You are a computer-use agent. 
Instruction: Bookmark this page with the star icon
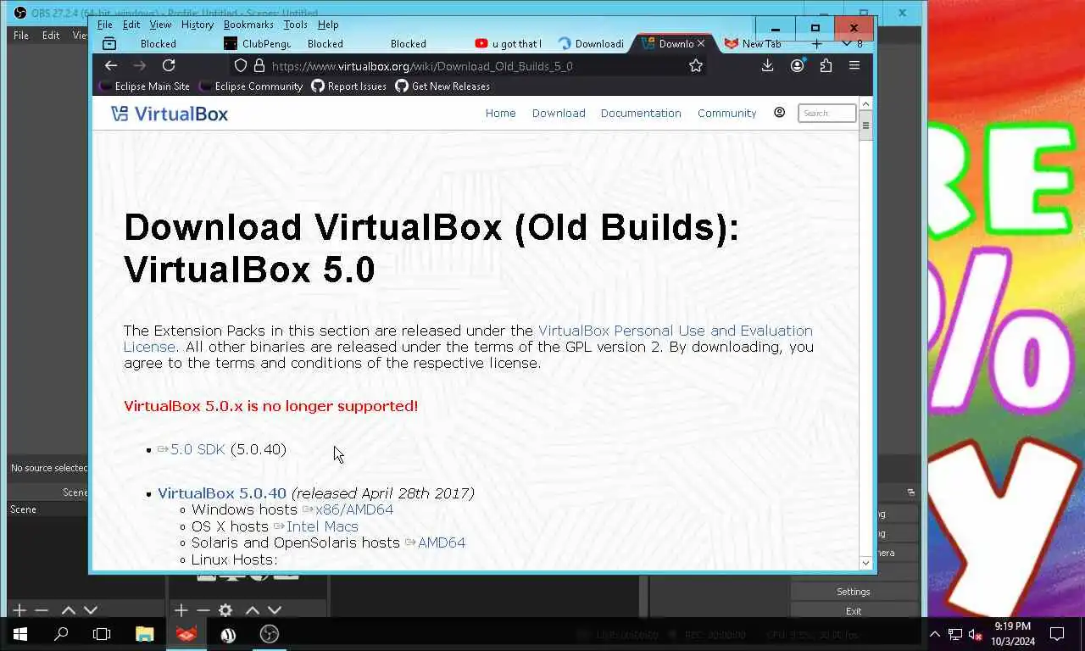[x=696, y=65]
